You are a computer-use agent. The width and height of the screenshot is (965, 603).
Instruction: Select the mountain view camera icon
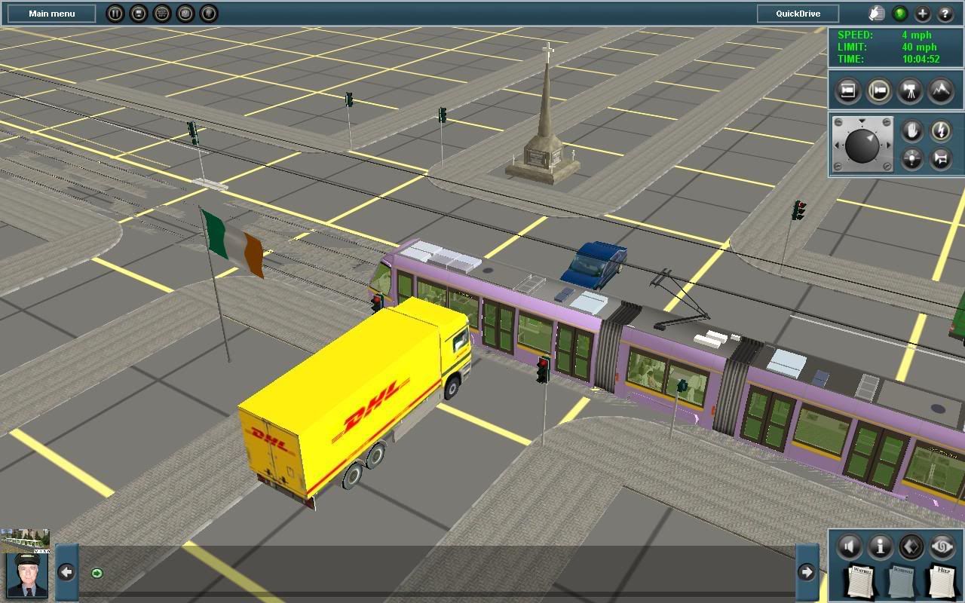[x=941, y=91]
